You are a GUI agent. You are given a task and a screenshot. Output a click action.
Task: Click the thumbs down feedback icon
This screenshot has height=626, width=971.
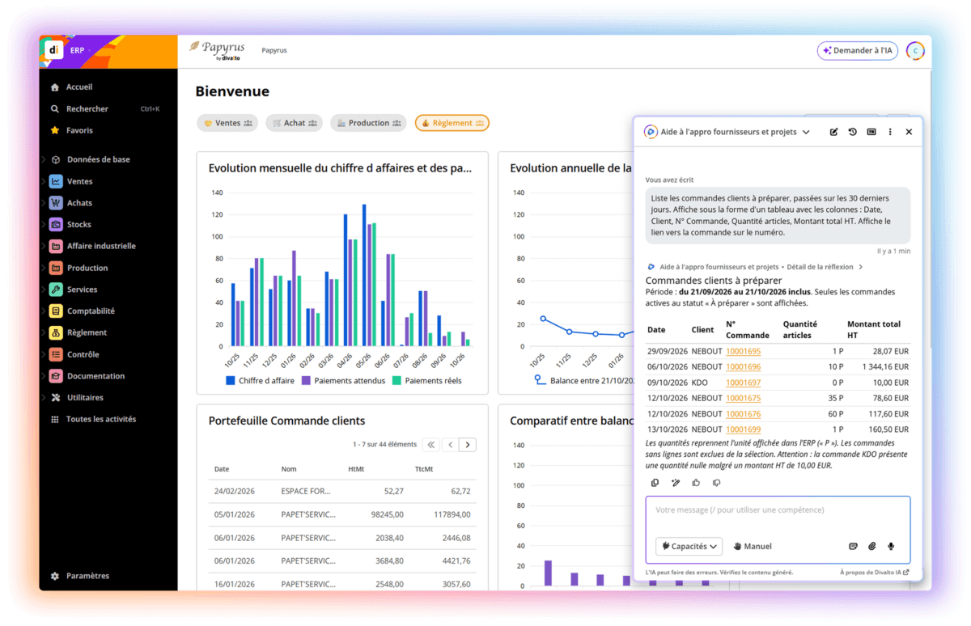(x=716, y=483)
